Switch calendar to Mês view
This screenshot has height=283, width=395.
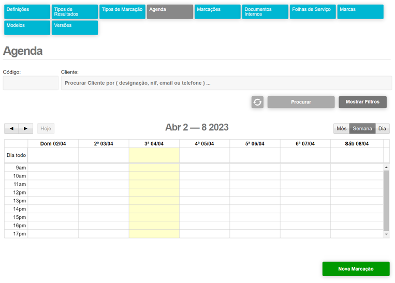tap(341, 128)
